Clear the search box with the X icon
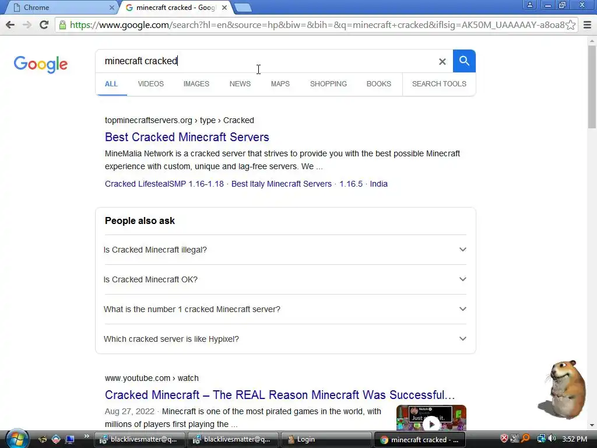The image size is (597, 448). click(x=442, y=61)
